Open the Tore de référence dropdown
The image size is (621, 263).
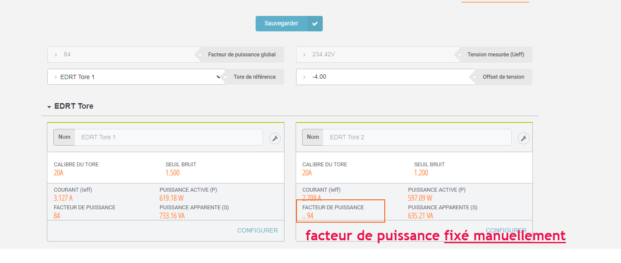click(136, 77)
